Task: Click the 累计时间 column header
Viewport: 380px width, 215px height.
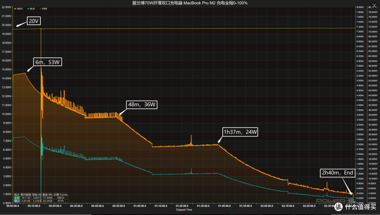Action: tap(26, 195)
